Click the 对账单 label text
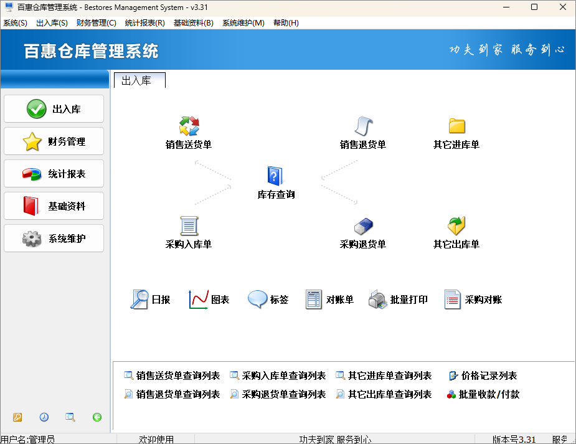 coord(340,300)
